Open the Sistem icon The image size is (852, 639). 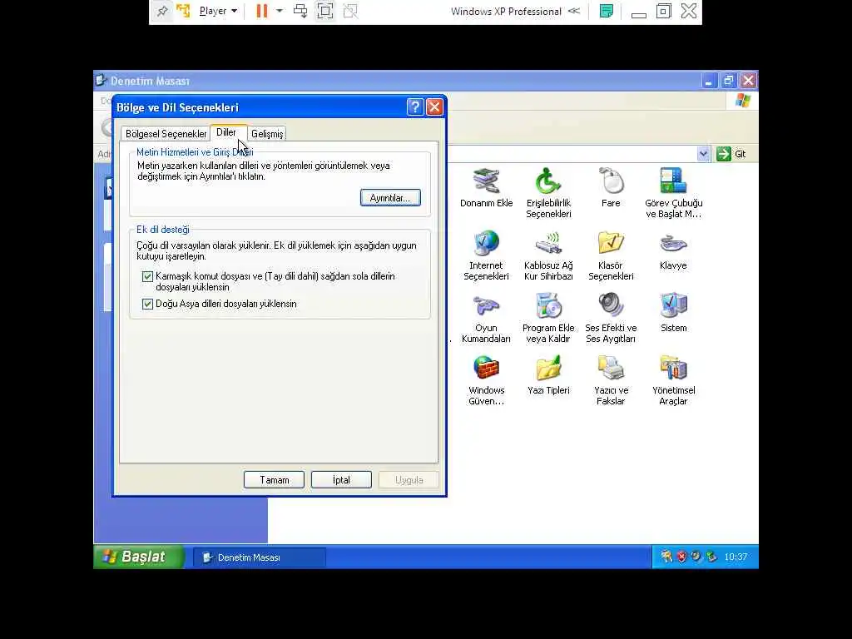pos(674,313)
